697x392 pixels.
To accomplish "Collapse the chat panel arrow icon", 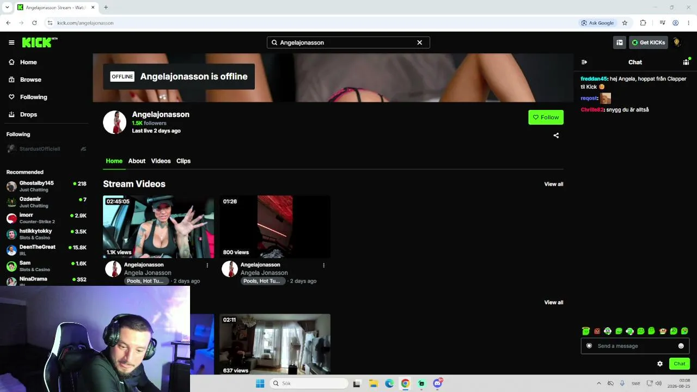I will click(584, 62).
